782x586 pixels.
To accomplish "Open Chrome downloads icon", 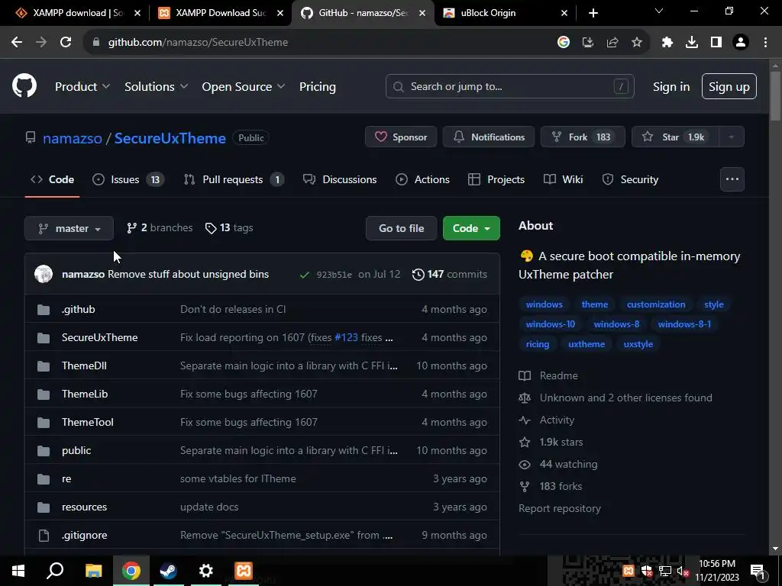I will [x=691, y=43].
